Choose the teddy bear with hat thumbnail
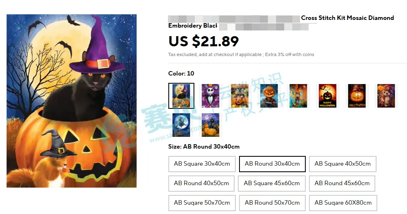This screenshot has height=214, width=407. coord(385,96)
